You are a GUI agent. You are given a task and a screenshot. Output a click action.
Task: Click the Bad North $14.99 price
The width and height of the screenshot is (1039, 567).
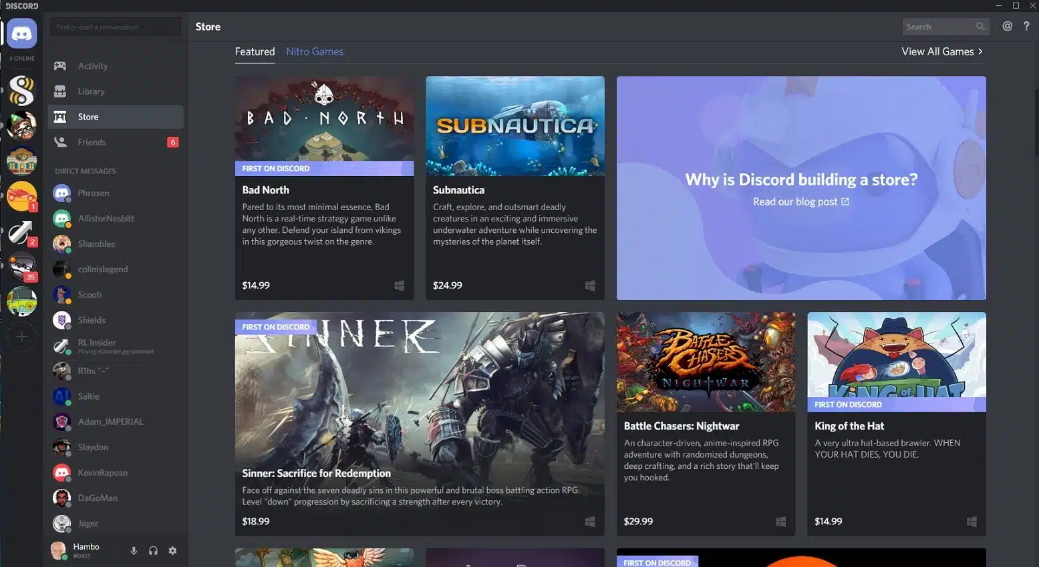pos(256,286)
